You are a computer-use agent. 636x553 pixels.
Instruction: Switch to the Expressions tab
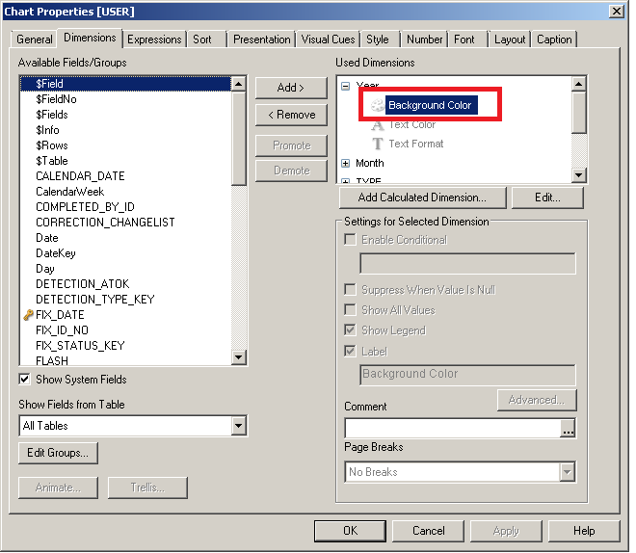[x=154, y=39]
